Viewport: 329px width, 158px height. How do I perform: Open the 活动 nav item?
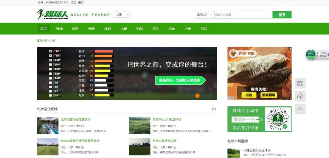pyautogui.click(x=172, y=29)
